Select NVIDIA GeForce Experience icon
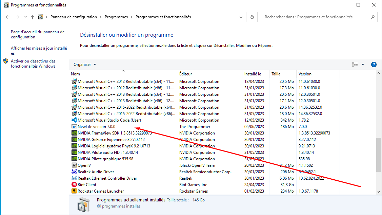This screenshot has width=382, height=215. click(74, 139)
